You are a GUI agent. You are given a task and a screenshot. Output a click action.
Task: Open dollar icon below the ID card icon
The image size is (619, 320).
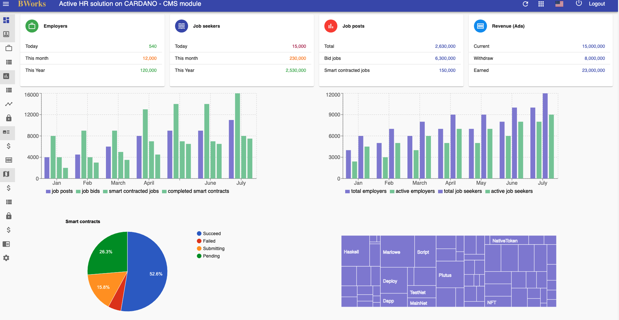click(x=9, y=146)
